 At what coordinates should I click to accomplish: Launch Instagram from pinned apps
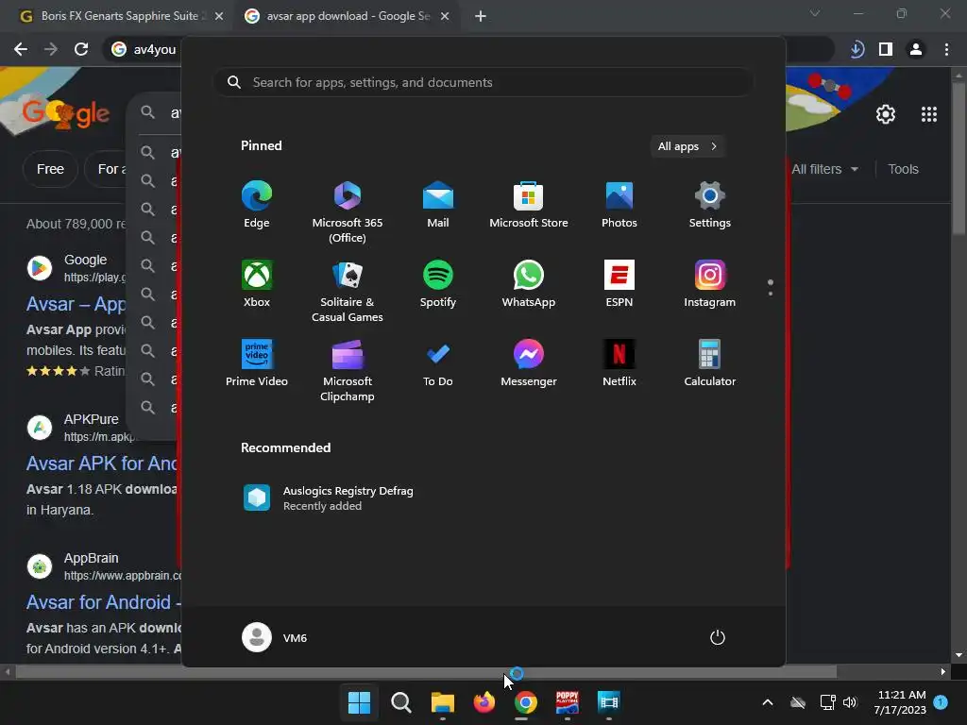[x=710, y=283]
